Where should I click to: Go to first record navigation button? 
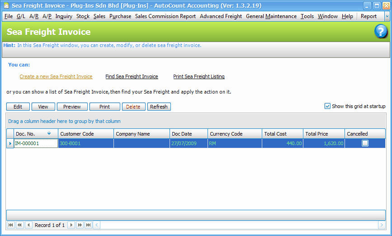pos(10,225)
